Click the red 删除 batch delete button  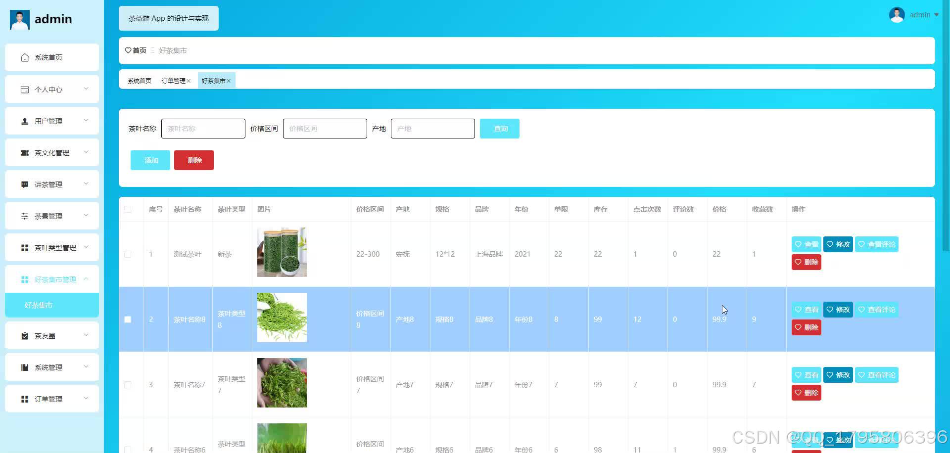coord(194,160)
